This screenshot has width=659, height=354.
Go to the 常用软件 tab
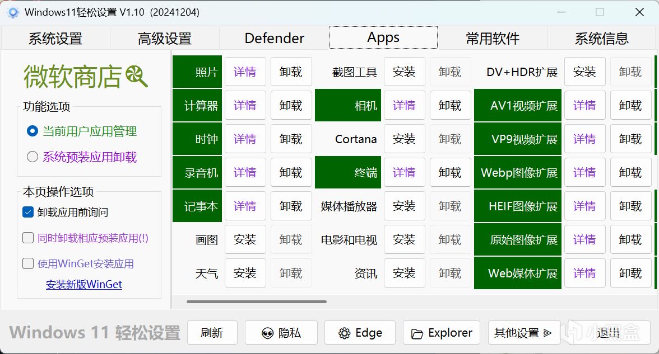point(493,38)
